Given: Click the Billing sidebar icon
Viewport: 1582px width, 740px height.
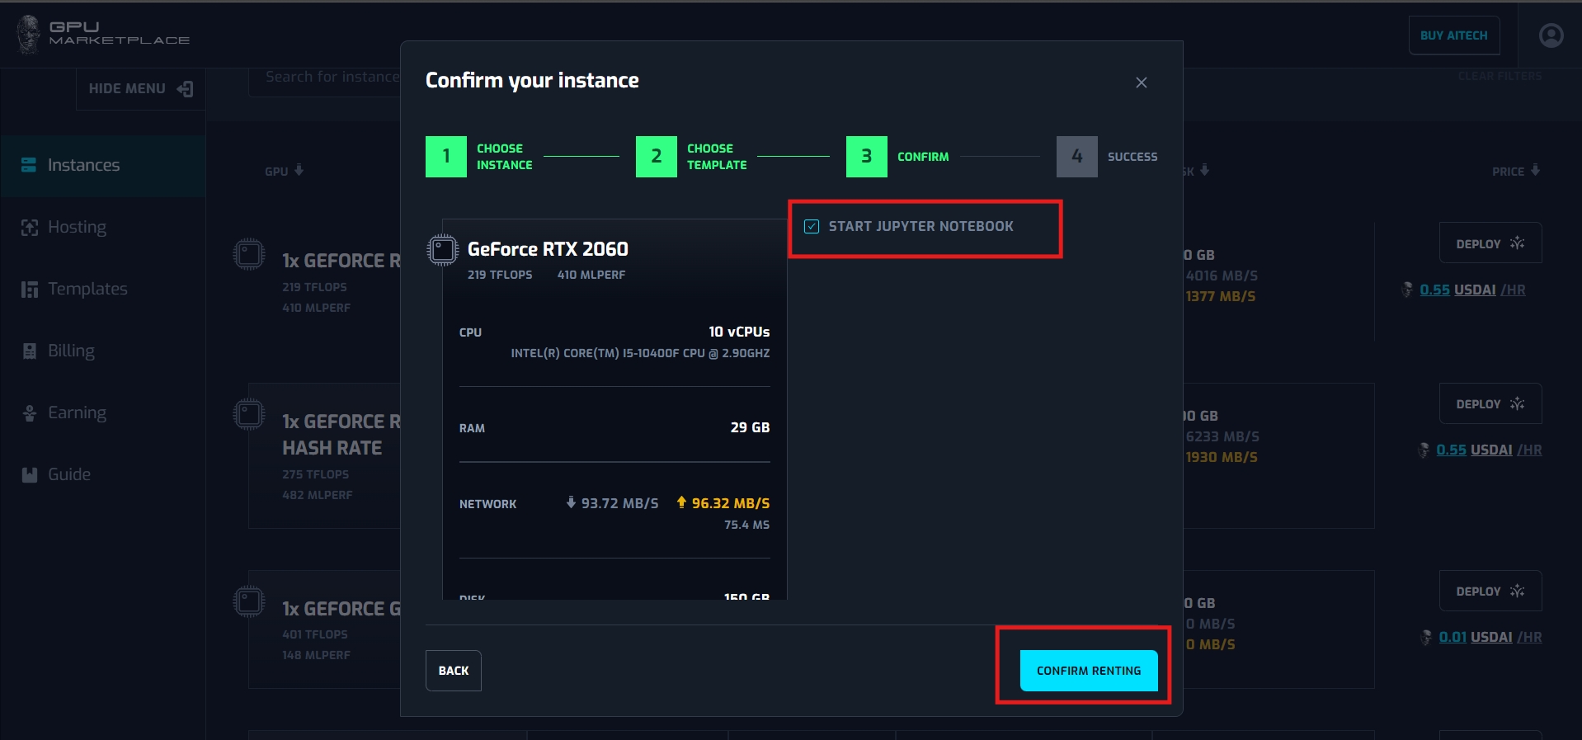Looking at the screenshot, I should click(30, 351).
